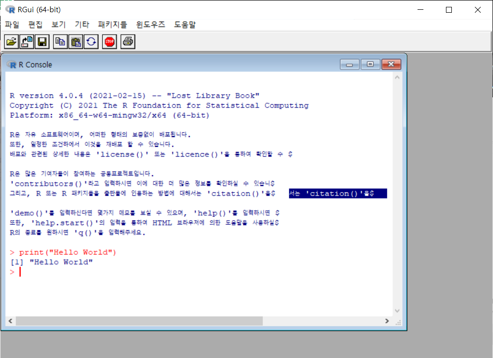Click the Copy toolbar icon
Viewport: 493px width, 358px height.
point(60,42)
